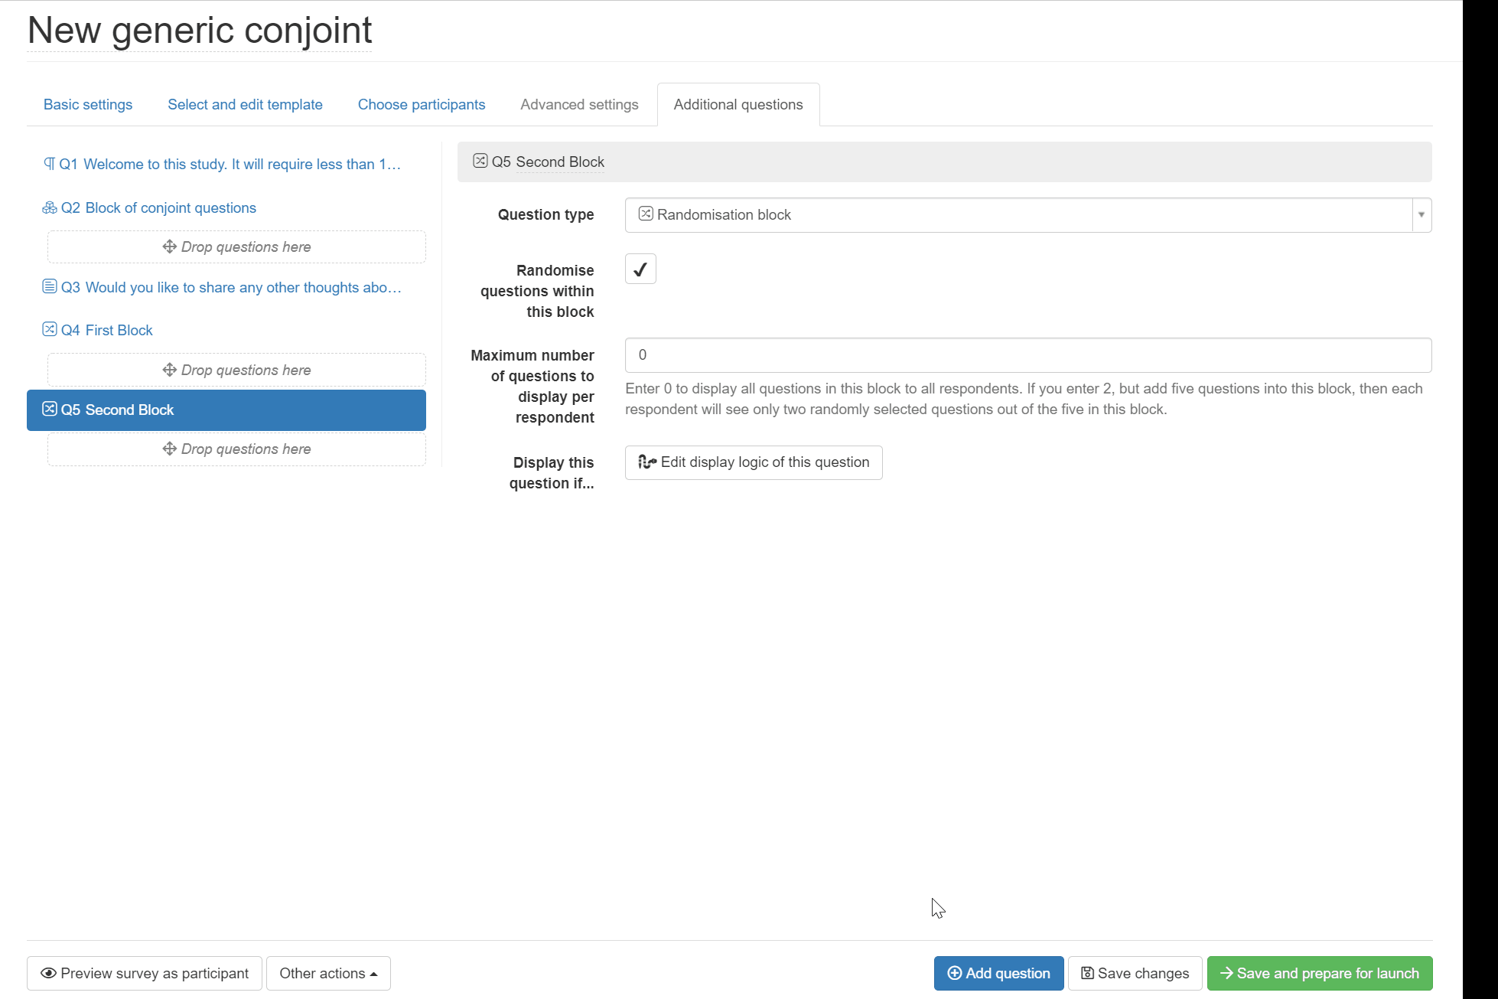Screen dimensions: 1498x999
Task: Select Q2 Block of conjoint questions
Action: click(226, 208)
